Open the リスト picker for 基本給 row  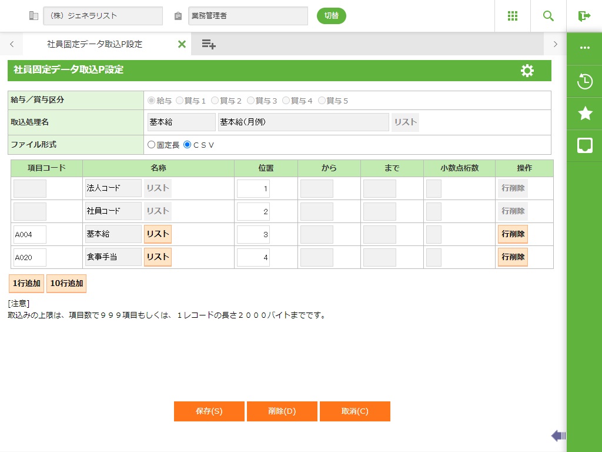[158, 234]
